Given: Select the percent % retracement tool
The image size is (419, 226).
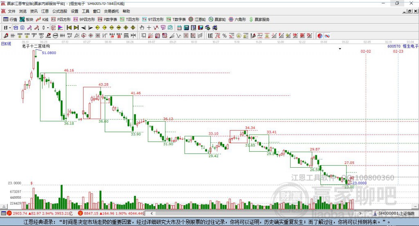Looking at the screenshot, I should pyautogui.click(x=225, y=35).
